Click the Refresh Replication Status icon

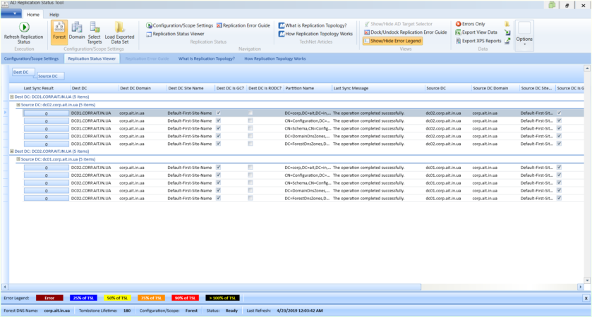point(23,27)
